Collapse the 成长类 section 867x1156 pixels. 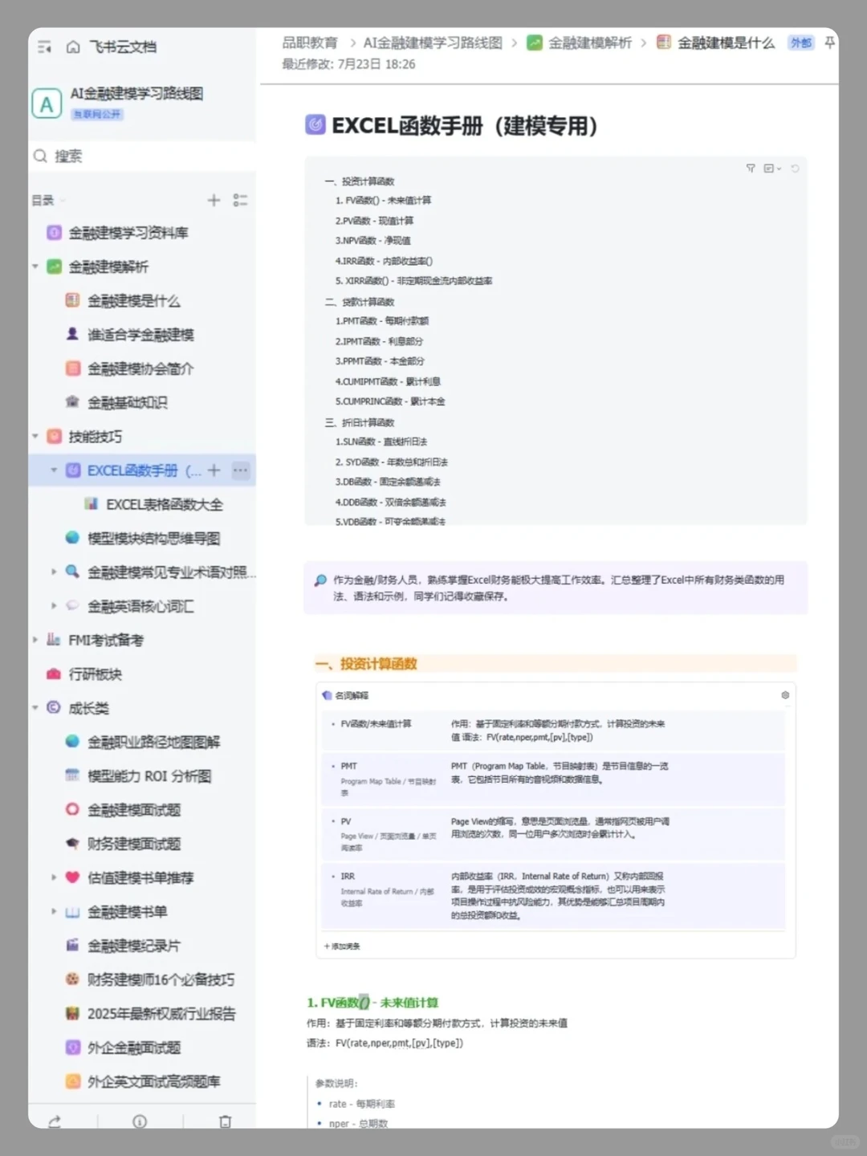tap(35, 708)
